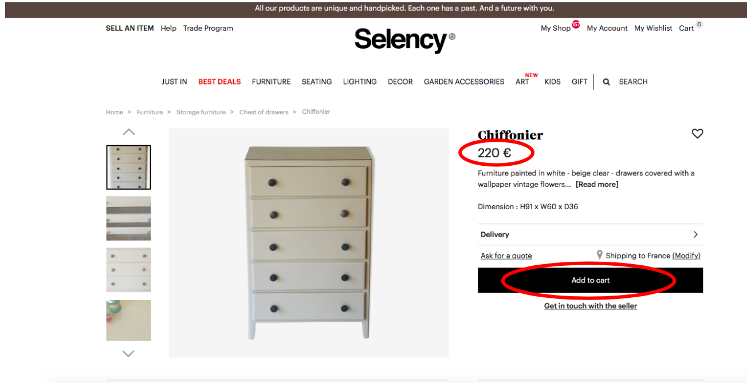The width and height of the screenshot is (747, 383).
Task: Expand description with Read more
Action: [597, 184]
